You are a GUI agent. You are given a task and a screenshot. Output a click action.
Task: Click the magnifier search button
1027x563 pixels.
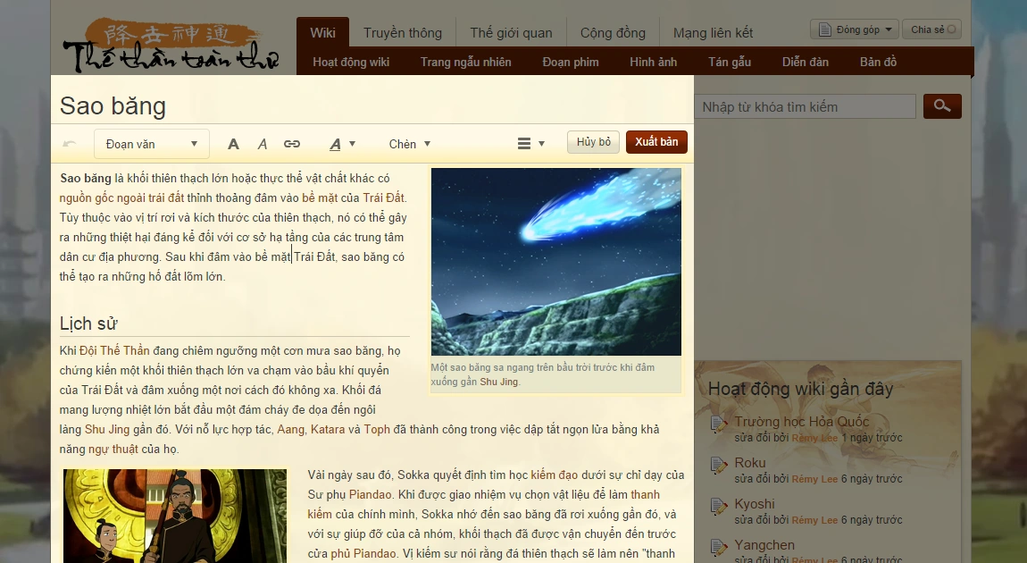click(942, 106)
